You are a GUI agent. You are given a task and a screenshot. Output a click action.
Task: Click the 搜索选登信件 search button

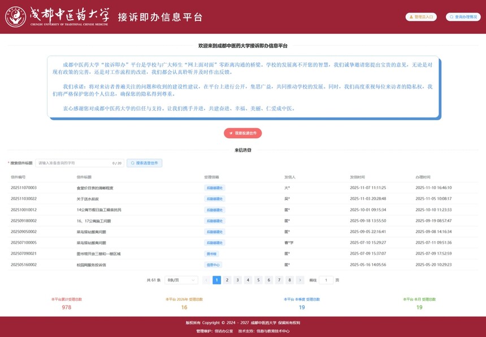click(x=144, y=163)
